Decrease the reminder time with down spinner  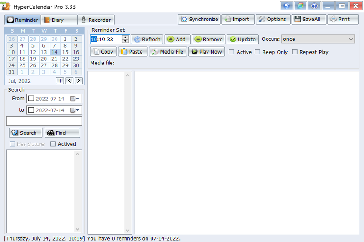pos(126,41)
